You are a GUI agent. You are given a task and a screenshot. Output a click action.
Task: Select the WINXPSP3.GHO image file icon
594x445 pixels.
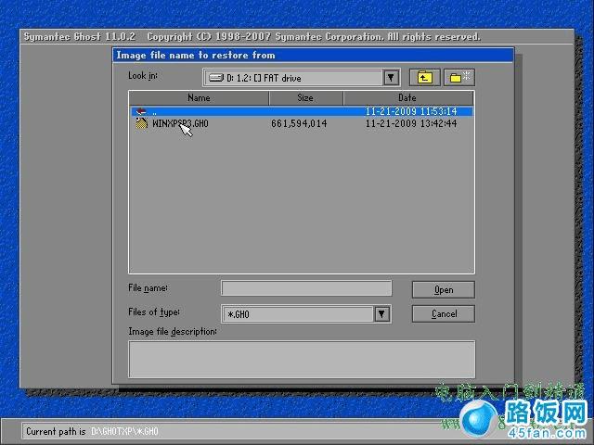tap(141, 123)
